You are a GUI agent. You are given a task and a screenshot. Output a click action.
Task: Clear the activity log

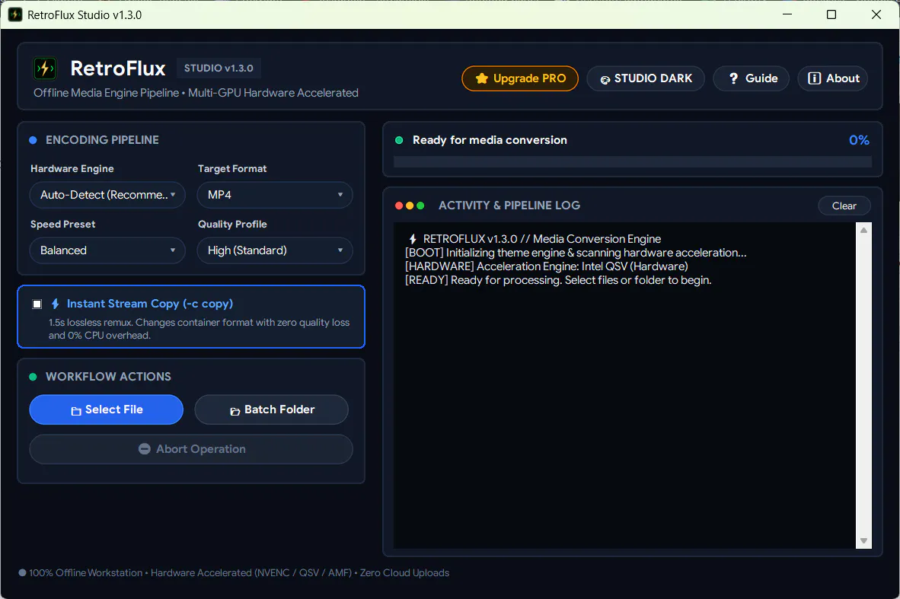click(x=844, y=206)
